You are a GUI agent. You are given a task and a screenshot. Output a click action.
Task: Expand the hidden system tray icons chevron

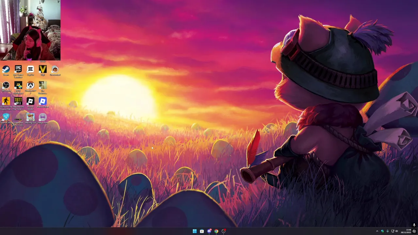[x=377, y=231]
